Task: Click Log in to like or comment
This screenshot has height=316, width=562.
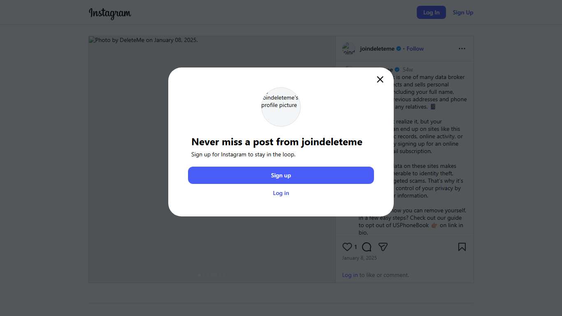Action: pyautogui.click(x=350, y=275)
